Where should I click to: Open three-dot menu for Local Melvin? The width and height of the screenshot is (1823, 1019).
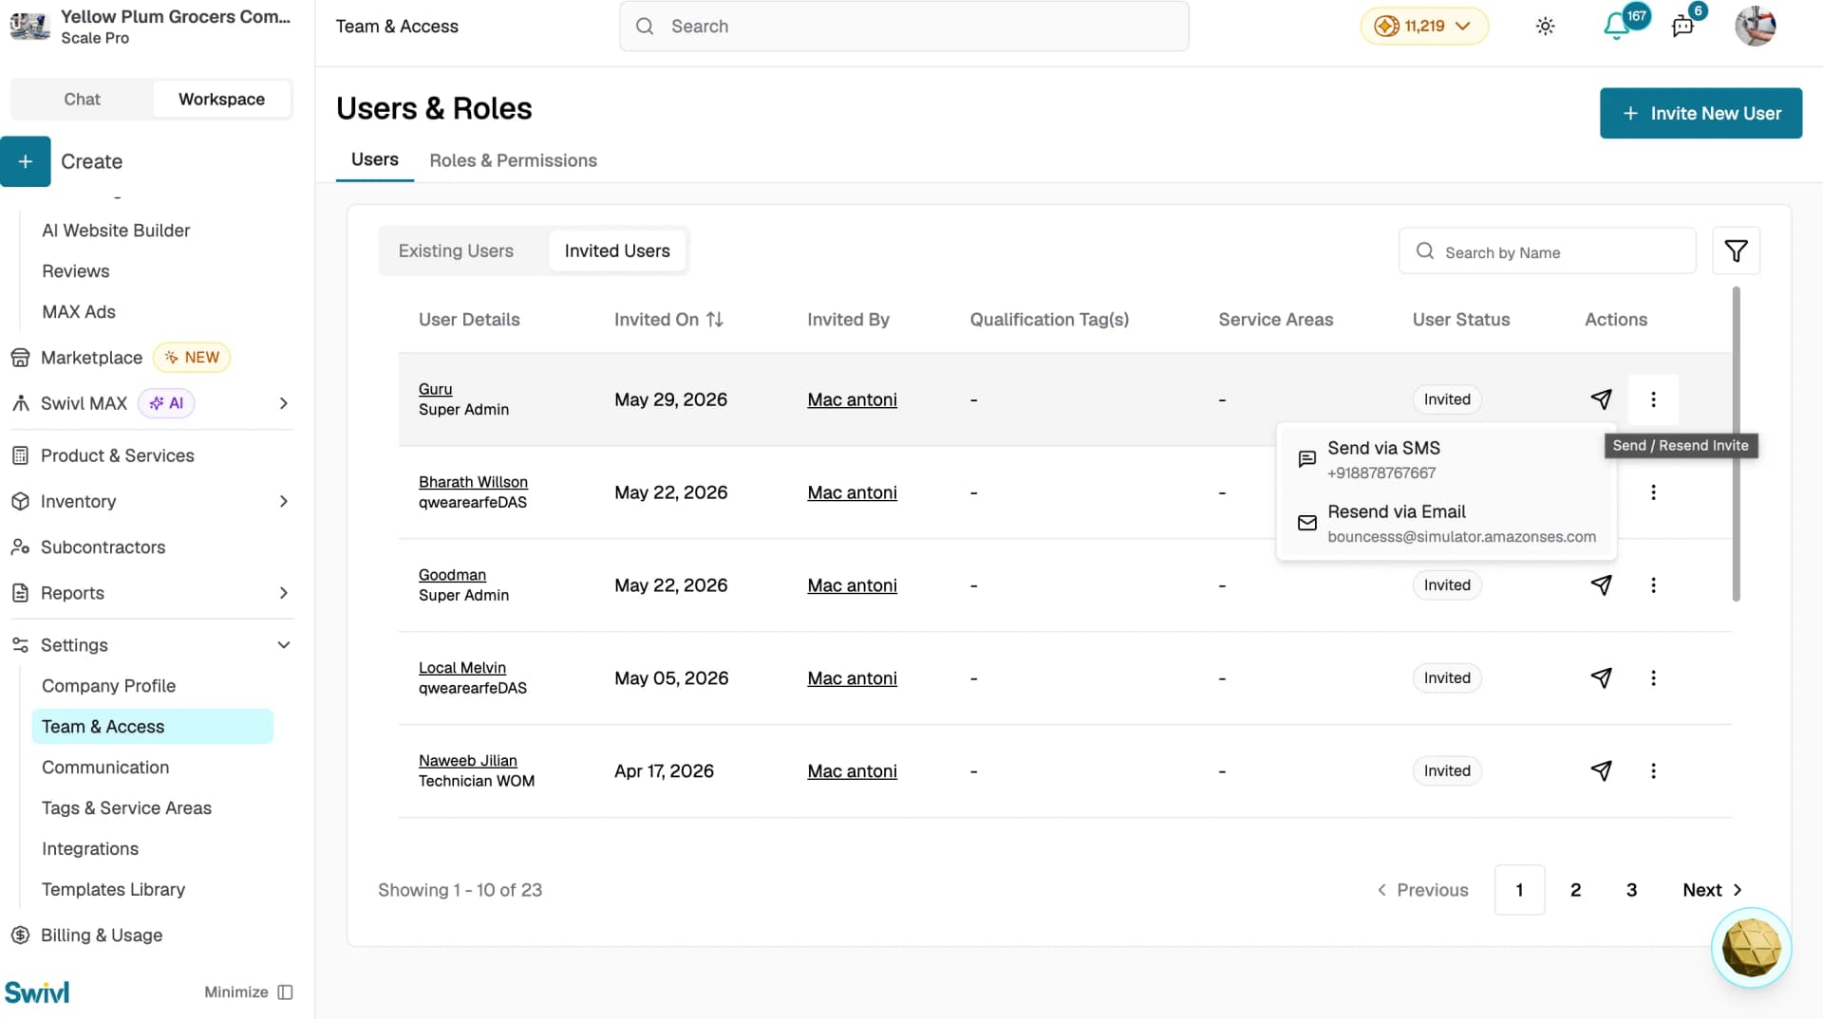pyautogui.click(x=1653, y=678)
